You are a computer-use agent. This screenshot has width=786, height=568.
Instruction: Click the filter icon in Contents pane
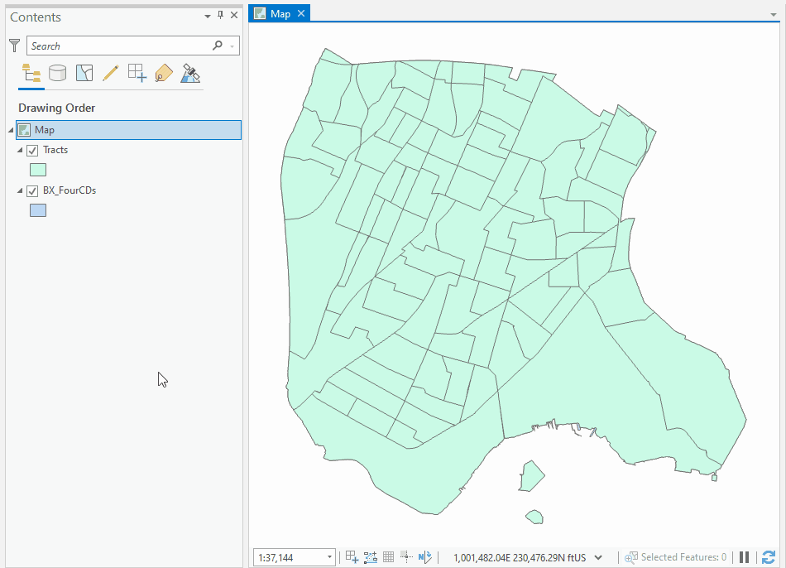tap(13, 46)
